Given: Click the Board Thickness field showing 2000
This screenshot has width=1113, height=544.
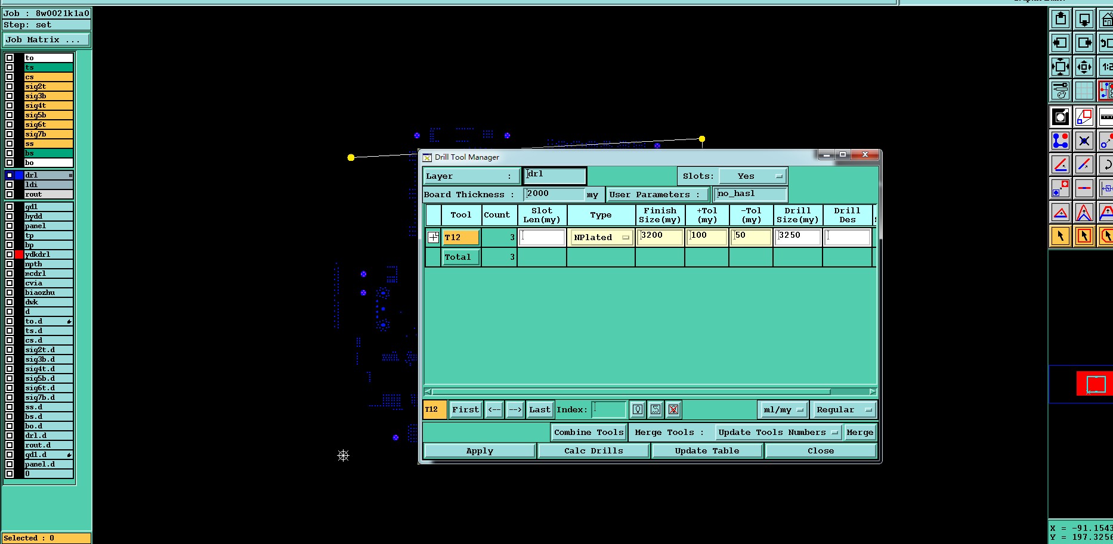Looking at the screenshot, I should point(555,194).
